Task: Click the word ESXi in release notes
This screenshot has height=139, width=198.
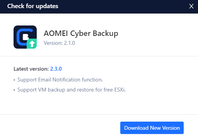Action: (x=120, y=90)
